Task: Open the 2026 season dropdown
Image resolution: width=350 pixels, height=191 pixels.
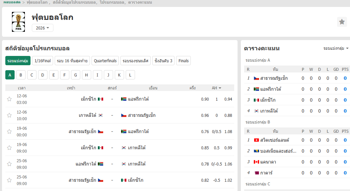Action: click(x=42, y=28)
